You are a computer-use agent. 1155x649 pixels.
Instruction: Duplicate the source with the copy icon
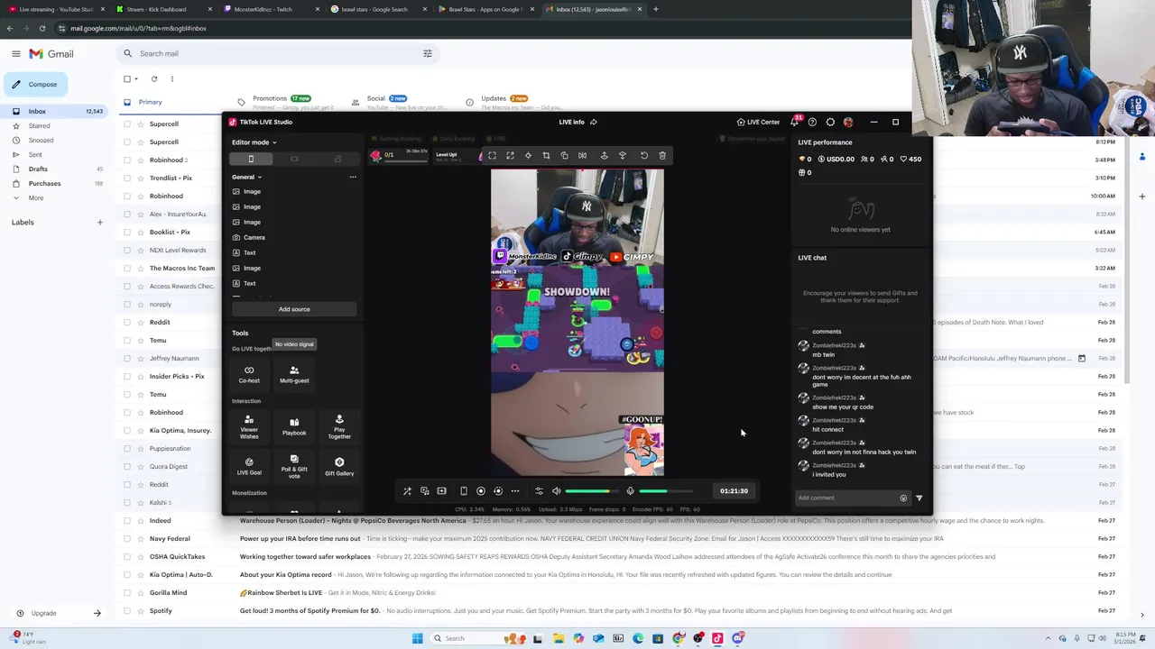(x=564, y=156)
